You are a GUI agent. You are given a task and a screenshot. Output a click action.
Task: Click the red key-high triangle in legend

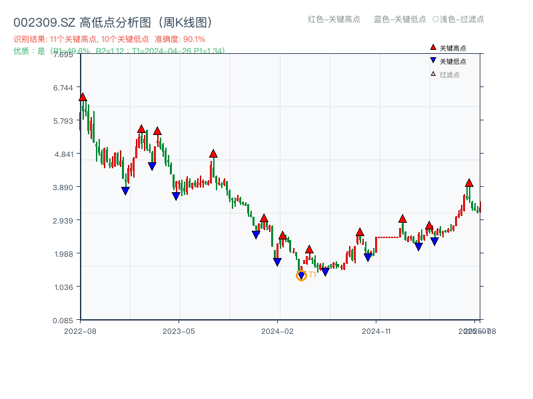(x=433, y=48)
